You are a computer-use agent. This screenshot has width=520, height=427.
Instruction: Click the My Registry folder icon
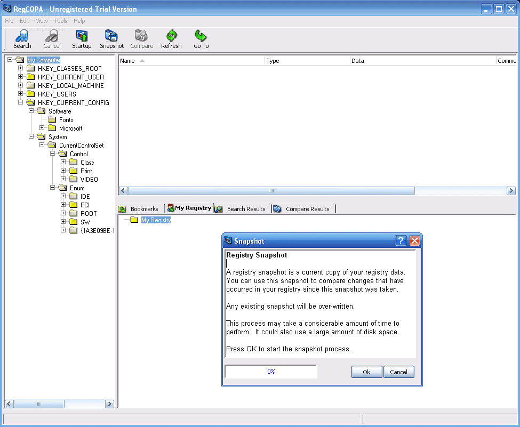click(x=134, y=220)
